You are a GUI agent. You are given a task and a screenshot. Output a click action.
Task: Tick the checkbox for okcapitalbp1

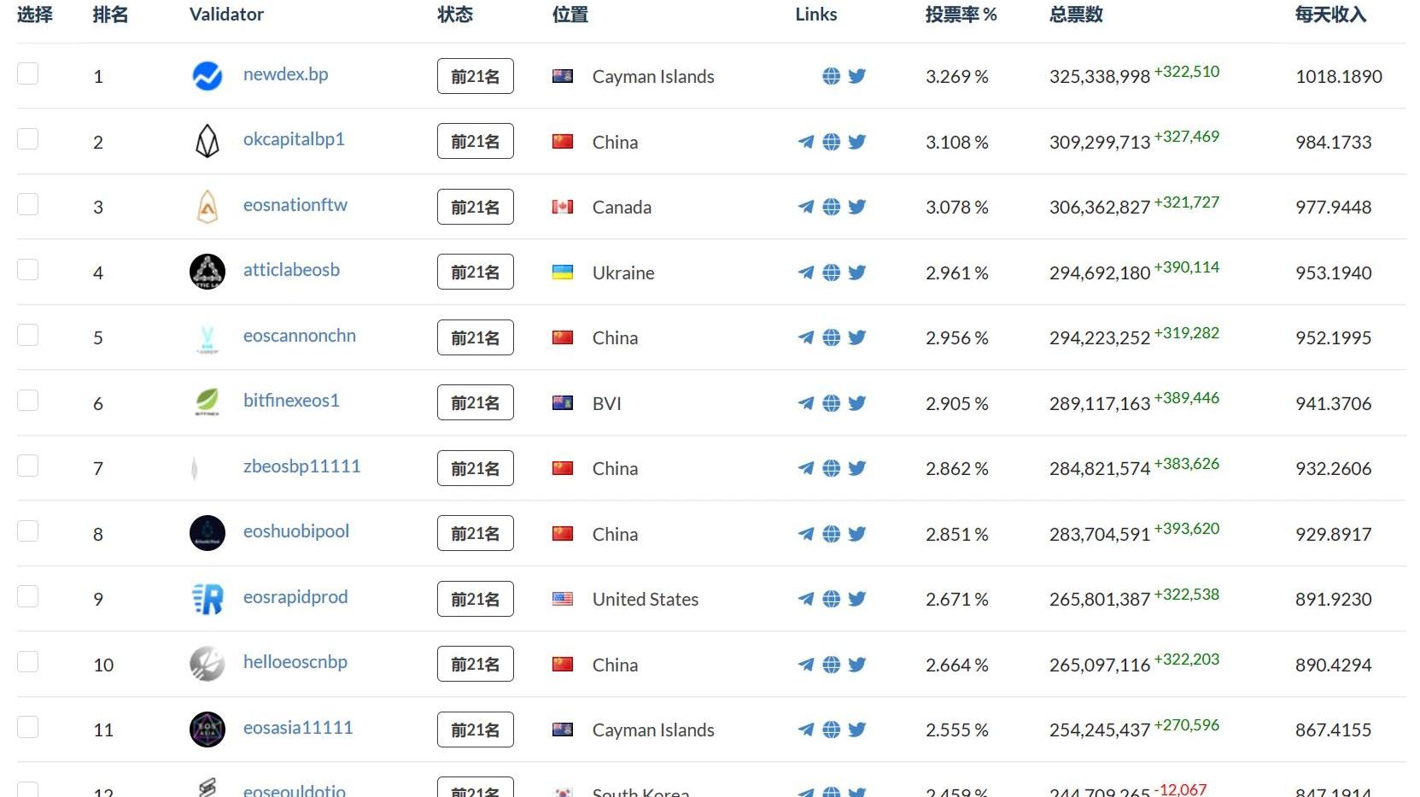point(27,138)
